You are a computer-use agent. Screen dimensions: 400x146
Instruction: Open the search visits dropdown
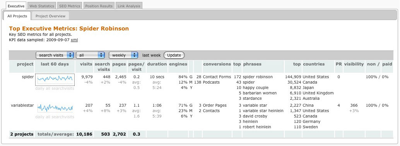[55, 55]
